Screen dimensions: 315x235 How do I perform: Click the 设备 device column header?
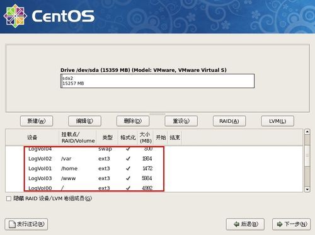click(32, 137)
